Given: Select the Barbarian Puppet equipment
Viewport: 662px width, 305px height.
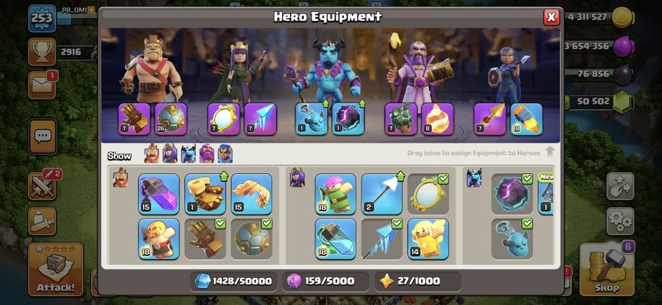Looking at the screenshot, I should coord(159,239).
